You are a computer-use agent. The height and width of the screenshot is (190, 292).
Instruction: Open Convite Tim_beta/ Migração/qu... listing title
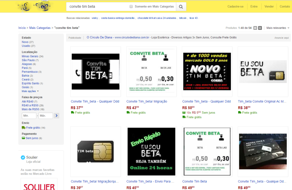click(95, 181)
